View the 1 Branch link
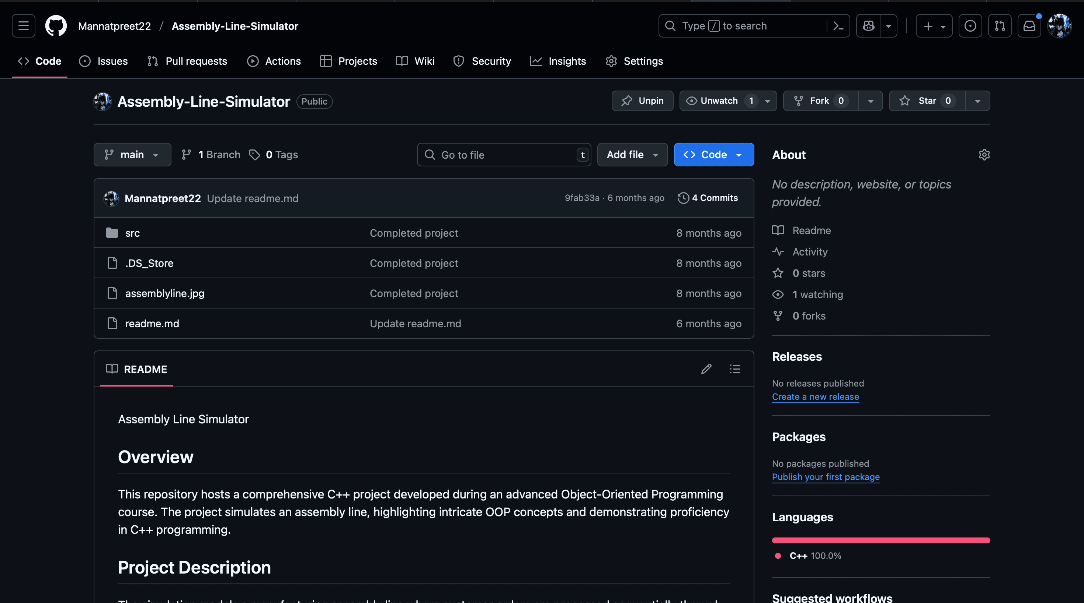This screenshot has width=1084, height=603. [211, 155]
